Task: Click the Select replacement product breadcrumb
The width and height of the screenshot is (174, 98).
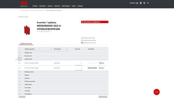Action: 54,10
